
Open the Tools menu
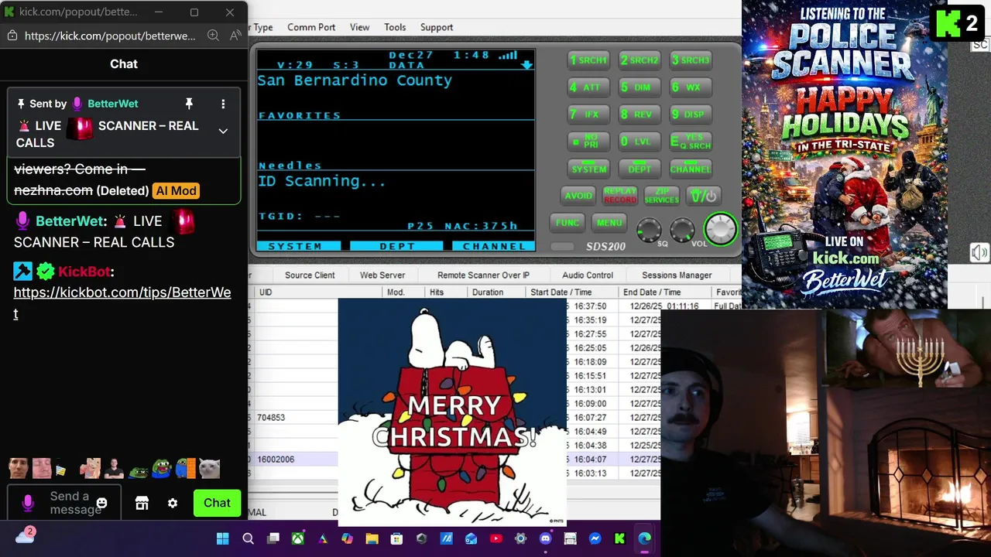click(395, 27)
